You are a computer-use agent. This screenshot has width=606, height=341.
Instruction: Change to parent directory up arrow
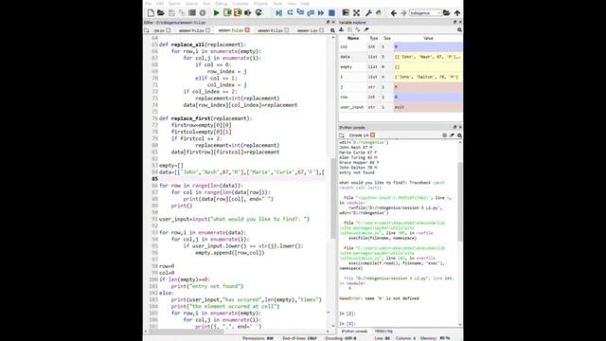tap(457, 13)
